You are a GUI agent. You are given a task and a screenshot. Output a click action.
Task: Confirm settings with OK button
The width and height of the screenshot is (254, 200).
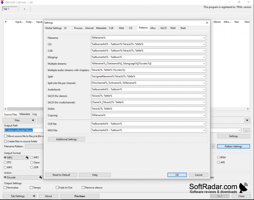[x=177, y=175]
